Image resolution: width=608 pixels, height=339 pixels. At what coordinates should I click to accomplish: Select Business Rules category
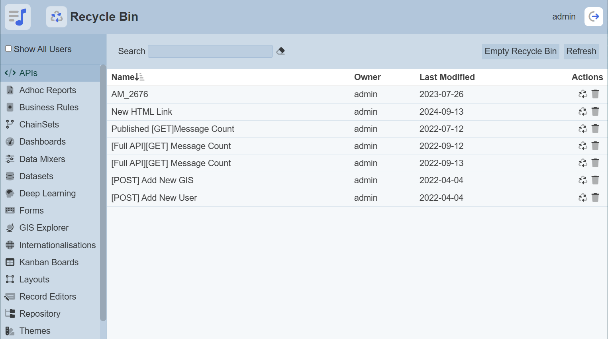[x=49, y=107]
